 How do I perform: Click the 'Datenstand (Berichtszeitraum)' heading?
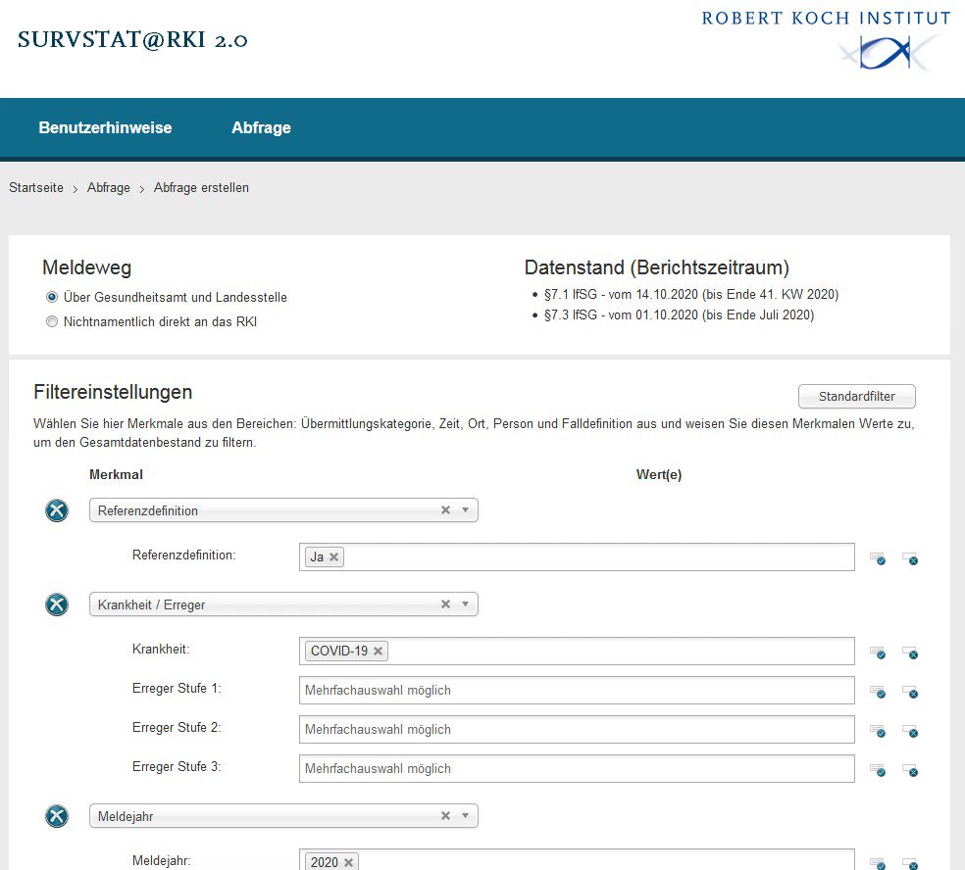click(657, 267)
